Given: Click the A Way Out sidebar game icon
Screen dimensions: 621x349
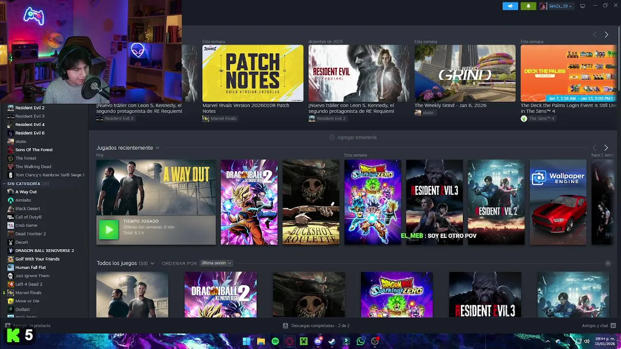Looking at the screenshot, I should tap(10, 191).
